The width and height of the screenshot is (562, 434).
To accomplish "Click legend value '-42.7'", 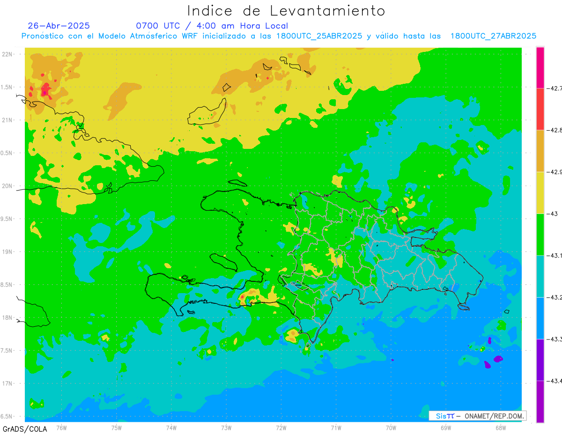I will [x=554, y=88].
